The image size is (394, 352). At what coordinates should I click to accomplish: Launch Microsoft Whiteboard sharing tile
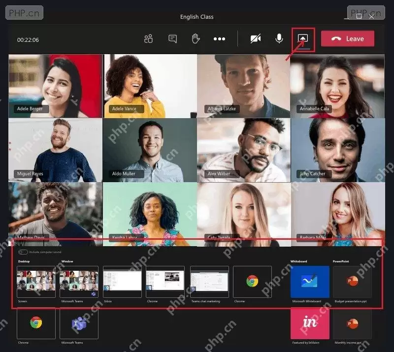310,282
